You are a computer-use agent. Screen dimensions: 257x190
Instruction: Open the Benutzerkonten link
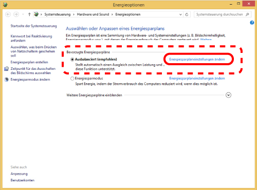[x=23, y=180]
